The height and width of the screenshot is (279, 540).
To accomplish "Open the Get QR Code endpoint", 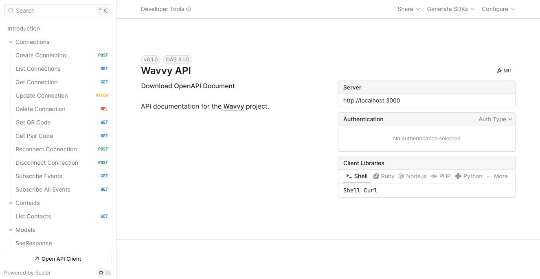I will (60, 122).
